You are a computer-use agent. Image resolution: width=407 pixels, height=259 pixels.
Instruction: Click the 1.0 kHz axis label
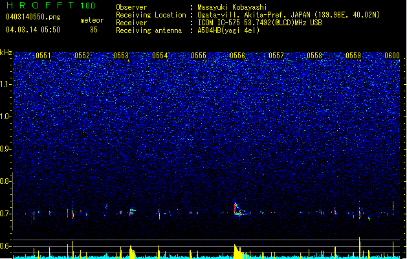[6, 117]
